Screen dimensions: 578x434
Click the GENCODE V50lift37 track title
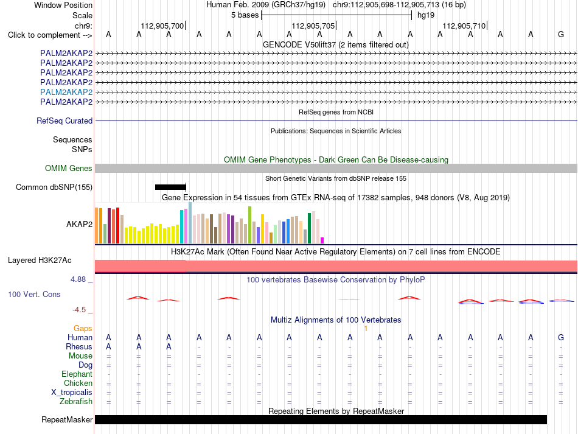pyautogui.click(x=336, y=44)
